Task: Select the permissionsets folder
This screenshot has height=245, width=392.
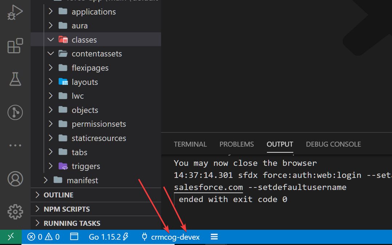Action: (96, 124)
